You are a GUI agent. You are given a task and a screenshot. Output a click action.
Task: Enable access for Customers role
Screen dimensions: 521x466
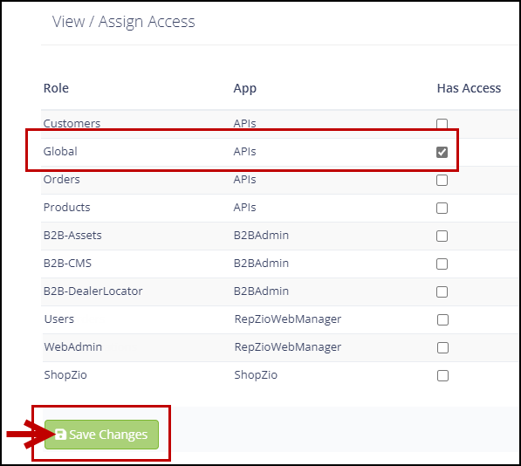pos(442,124)
